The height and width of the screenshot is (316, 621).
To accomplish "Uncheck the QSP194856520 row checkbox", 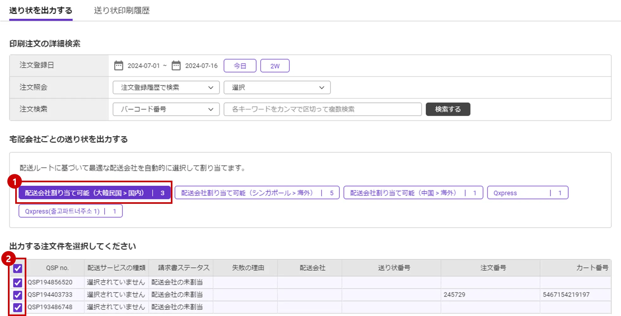I will [18, 282].
